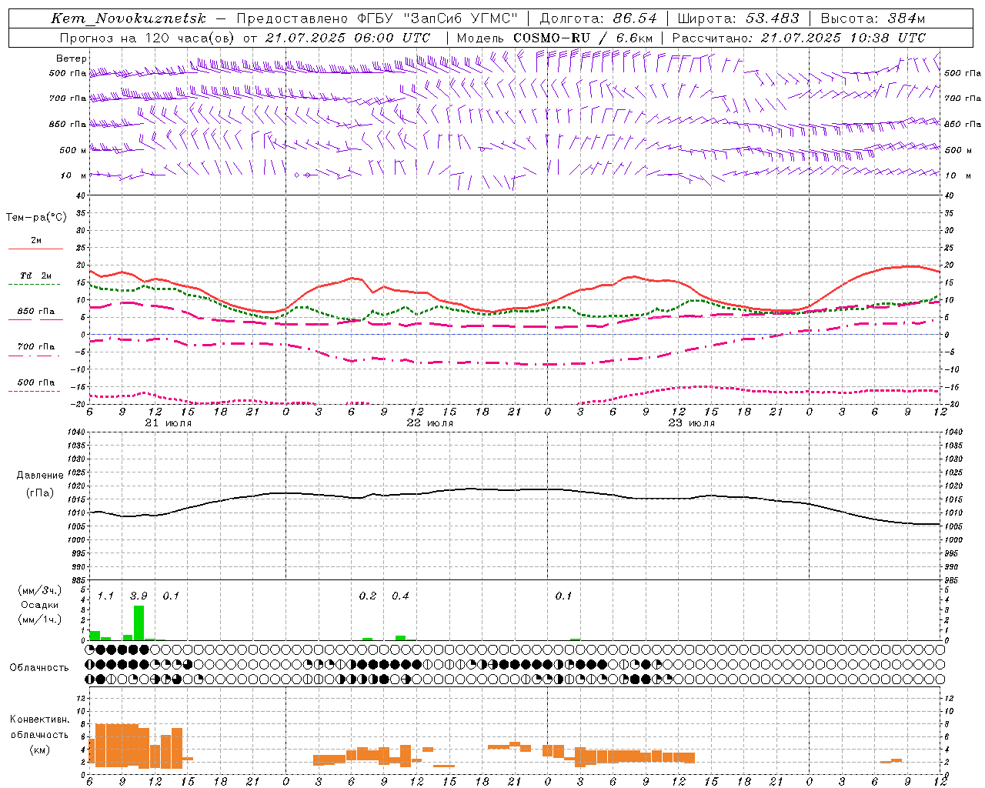Viewport: 985px width, 788px height.
Task: Click the Давление pressure panel label
Action: coord(40,476)
